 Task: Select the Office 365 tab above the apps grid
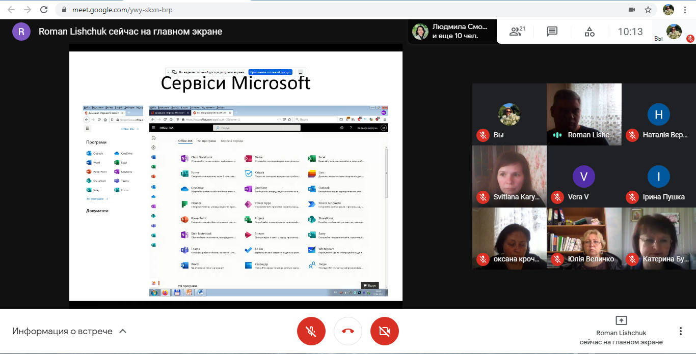[185, 141]
